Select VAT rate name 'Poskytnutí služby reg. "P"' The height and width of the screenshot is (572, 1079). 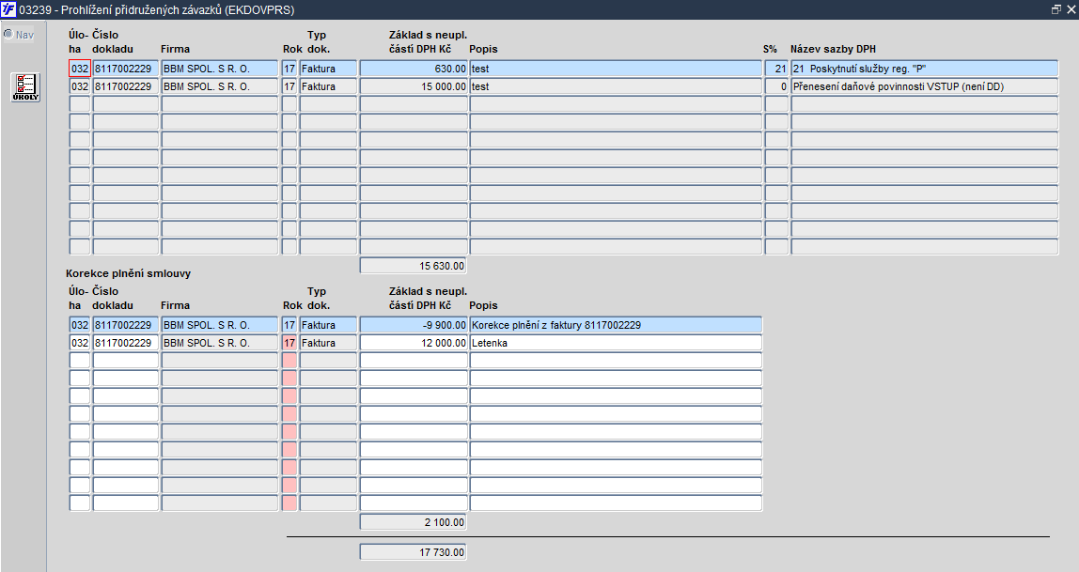click(x=924, y=69)
